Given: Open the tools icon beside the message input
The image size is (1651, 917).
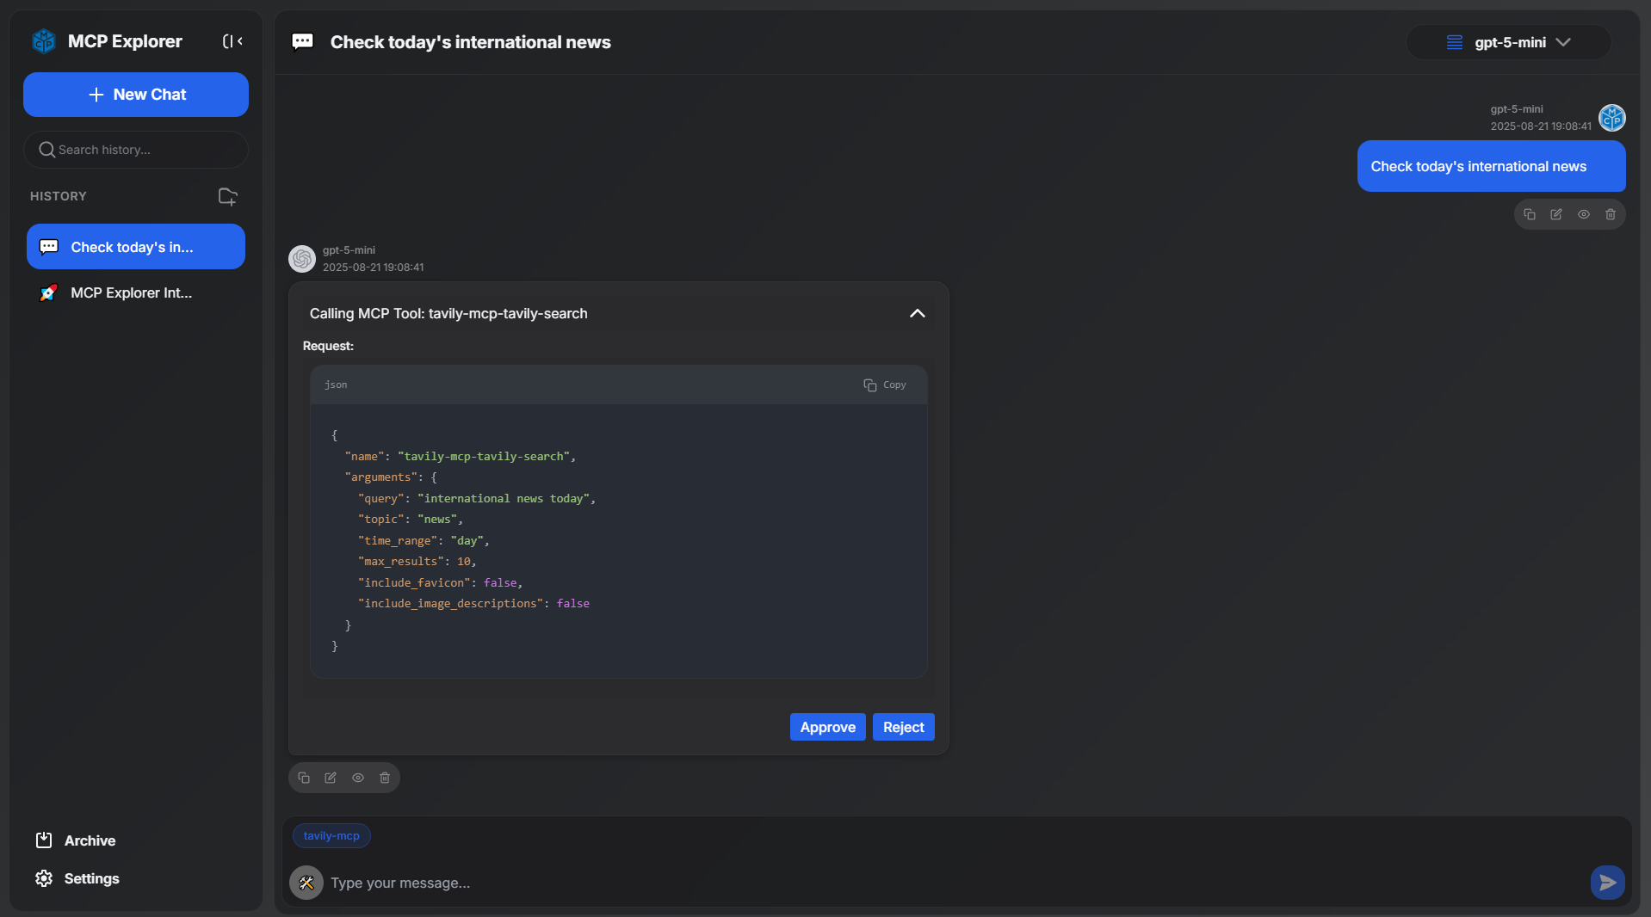Looking at the screenshot, I should tap(306, 883).
